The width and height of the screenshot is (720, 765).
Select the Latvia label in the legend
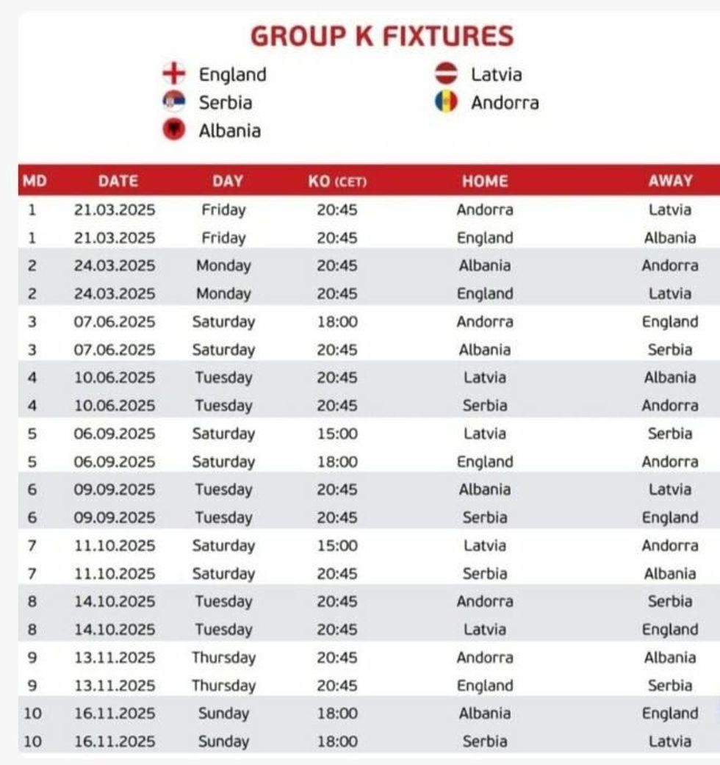tap(497, 74)
